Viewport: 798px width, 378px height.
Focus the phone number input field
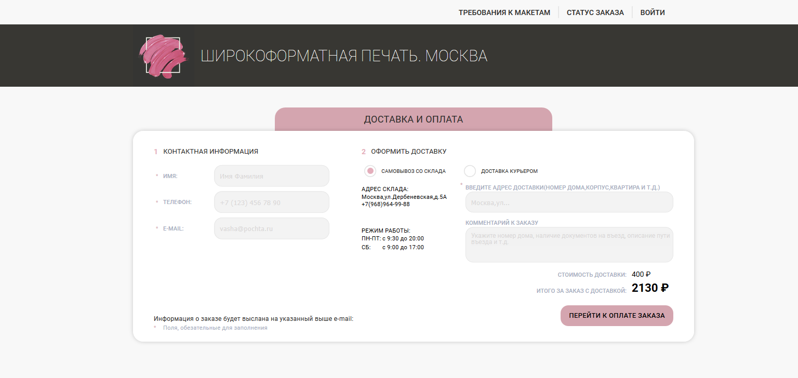coord(271,201)
